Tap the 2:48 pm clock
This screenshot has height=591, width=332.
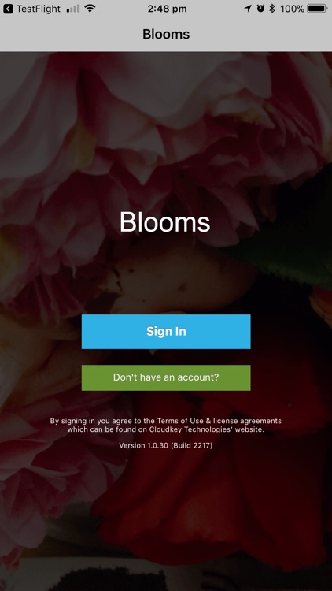tap(167, 9)
